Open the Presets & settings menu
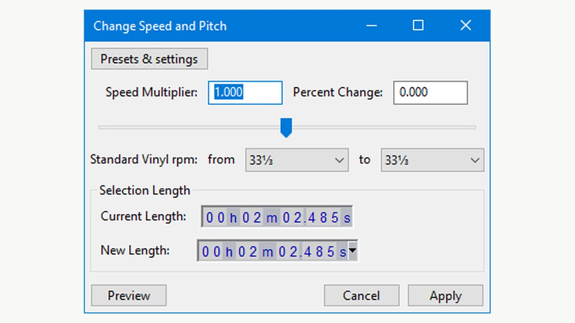 pos(149,59)
